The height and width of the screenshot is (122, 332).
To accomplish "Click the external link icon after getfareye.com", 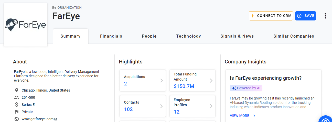I will [x=56, y=119].
